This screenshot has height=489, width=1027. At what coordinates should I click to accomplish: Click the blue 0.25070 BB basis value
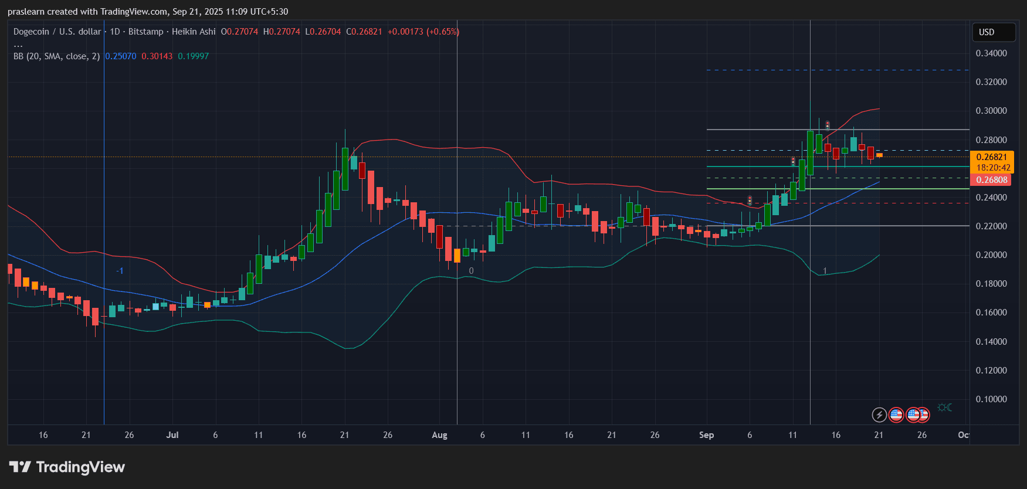click(x=120, y=56)
